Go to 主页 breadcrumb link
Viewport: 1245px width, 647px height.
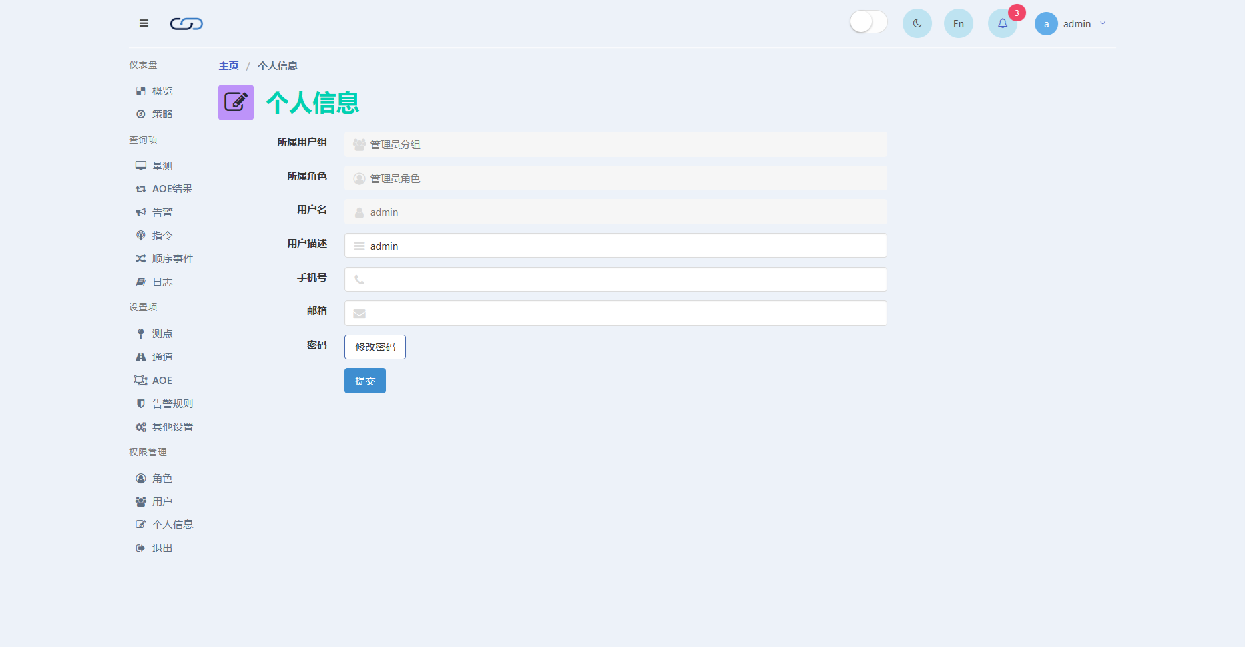pos(229,65)
